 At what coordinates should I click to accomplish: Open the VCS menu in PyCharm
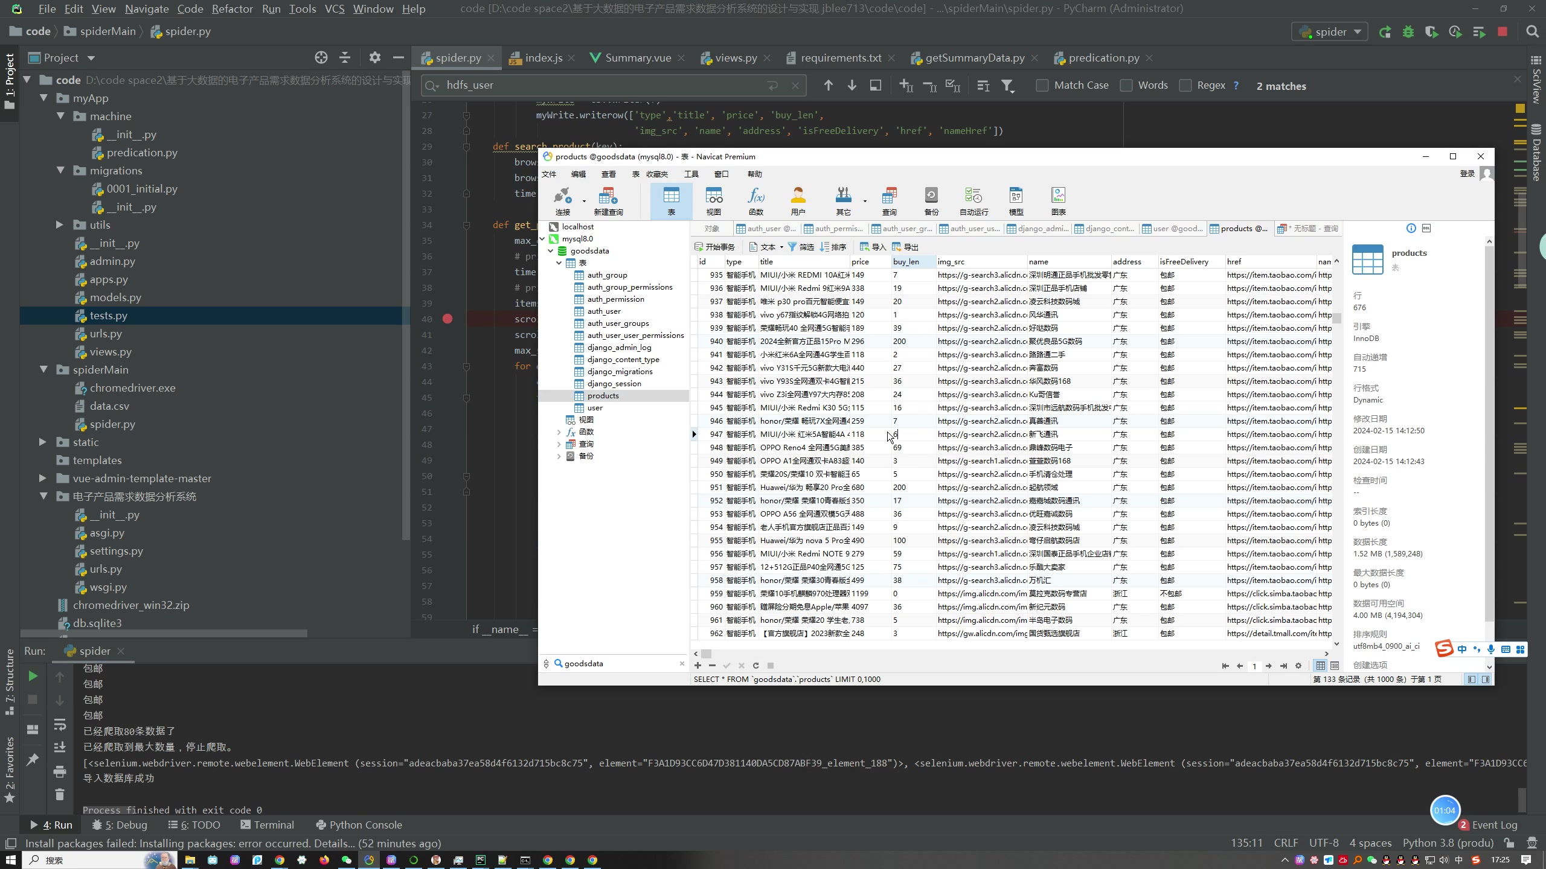334,9
